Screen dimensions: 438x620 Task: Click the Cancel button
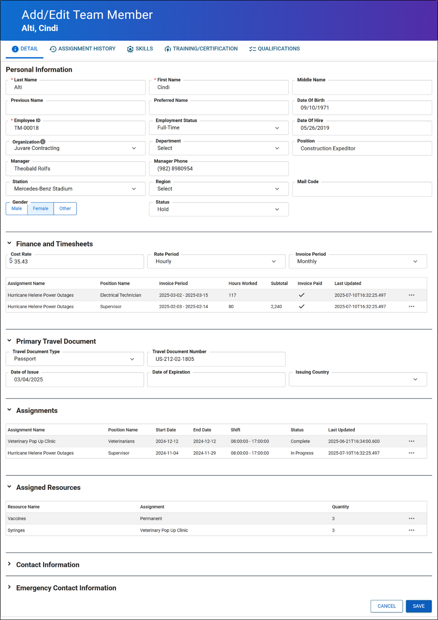coord(386,606)
